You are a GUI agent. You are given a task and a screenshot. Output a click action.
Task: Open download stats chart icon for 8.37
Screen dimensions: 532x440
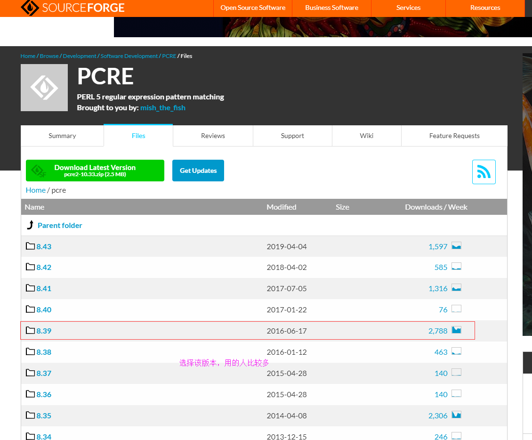tap(456, 373)
